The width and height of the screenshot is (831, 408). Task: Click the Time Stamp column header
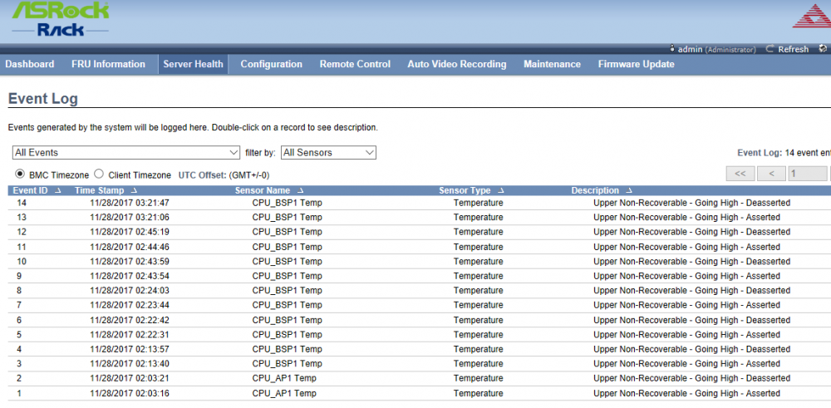point(99,191)
